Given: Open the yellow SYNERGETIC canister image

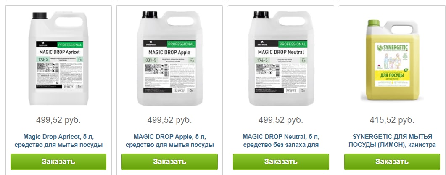Looking at the screenshot, I should pyautogui.click(x=392, y=60).
